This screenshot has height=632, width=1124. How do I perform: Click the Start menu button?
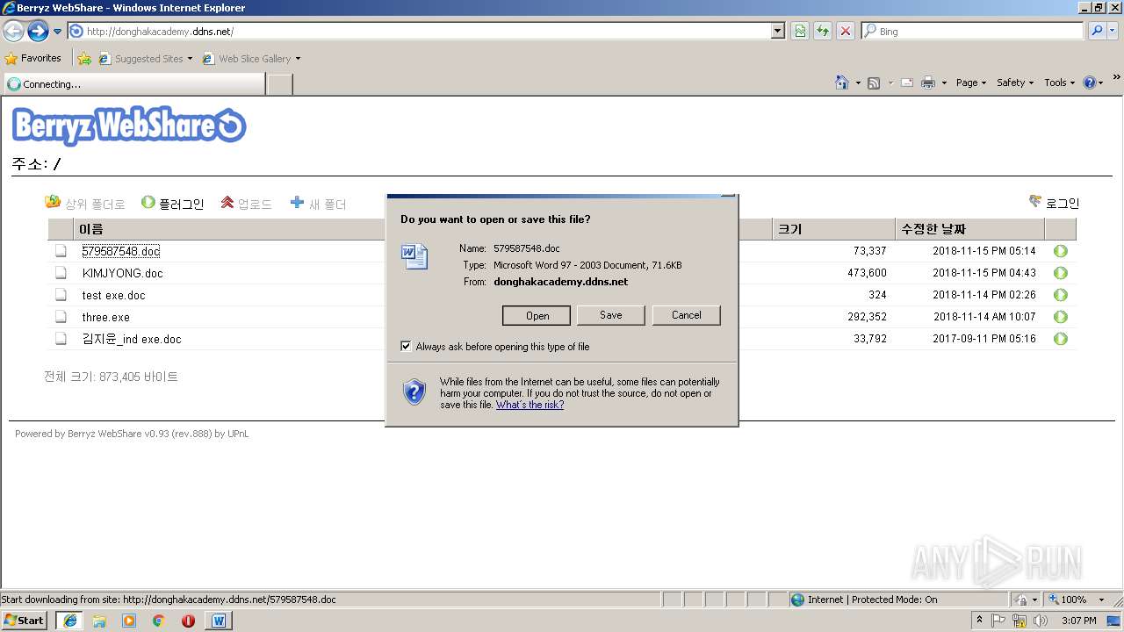25,620
